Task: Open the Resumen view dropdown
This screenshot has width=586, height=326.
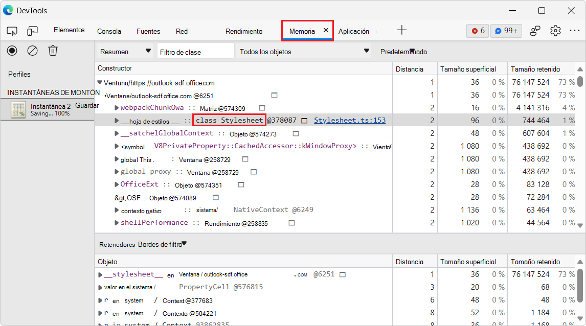Action: coord(125,51)
